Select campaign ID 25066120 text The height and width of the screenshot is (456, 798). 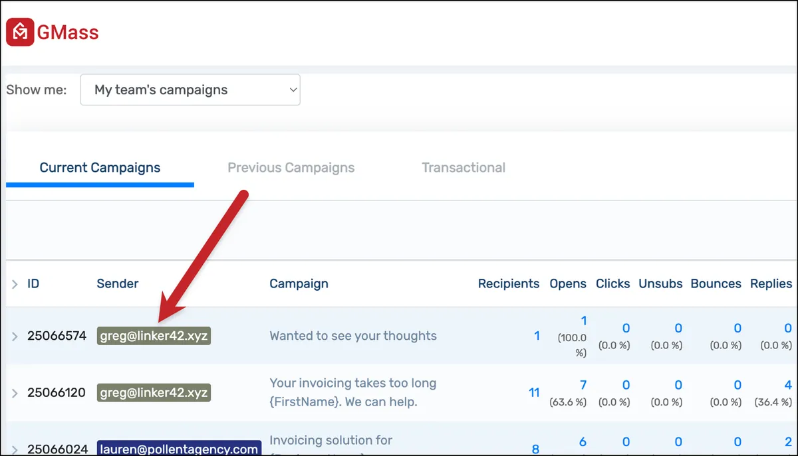point(57,392)
